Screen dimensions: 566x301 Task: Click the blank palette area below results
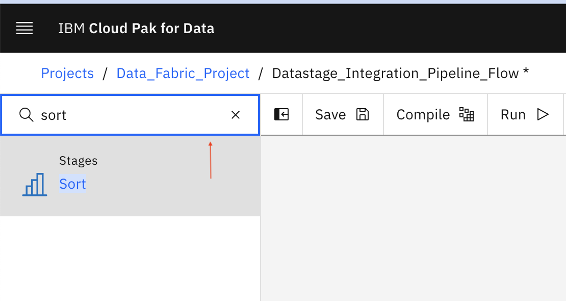[x=130, y=258]
